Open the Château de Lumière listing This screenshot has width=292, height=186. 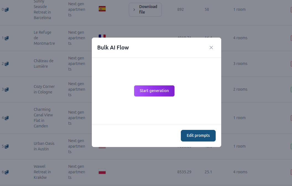pos(43,64)
